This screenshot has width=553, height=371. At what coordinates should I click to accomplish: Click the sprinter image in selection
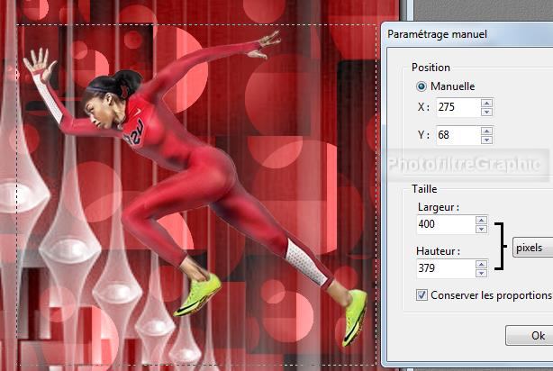(x=197, y=187)
